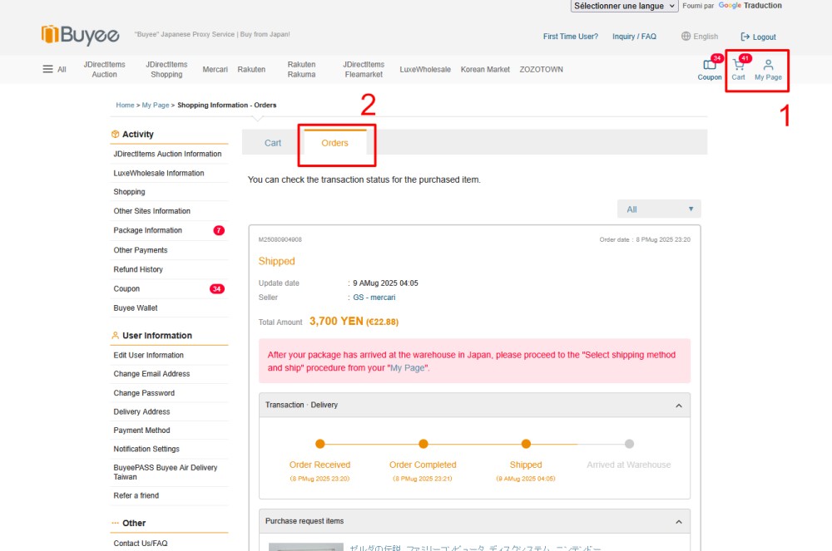The height and width of the screenshot is (551, 832).
Task: Open LuxeWholesale category
Action: coord(425,70)
